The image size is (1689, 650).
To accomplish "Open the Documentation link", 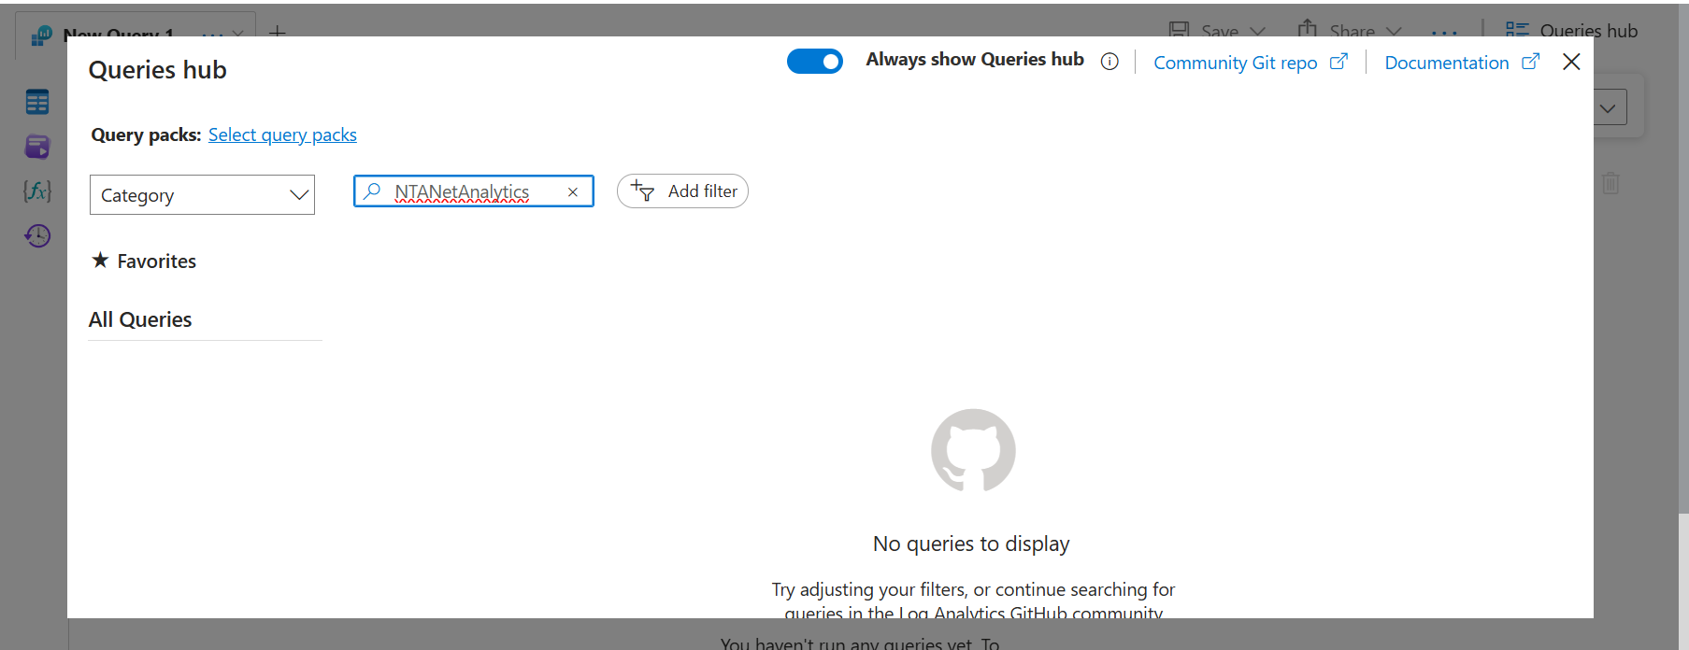I will (1446, 63).
